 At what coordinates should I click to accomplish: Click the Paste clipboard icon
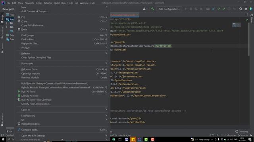tap(19, 29)
